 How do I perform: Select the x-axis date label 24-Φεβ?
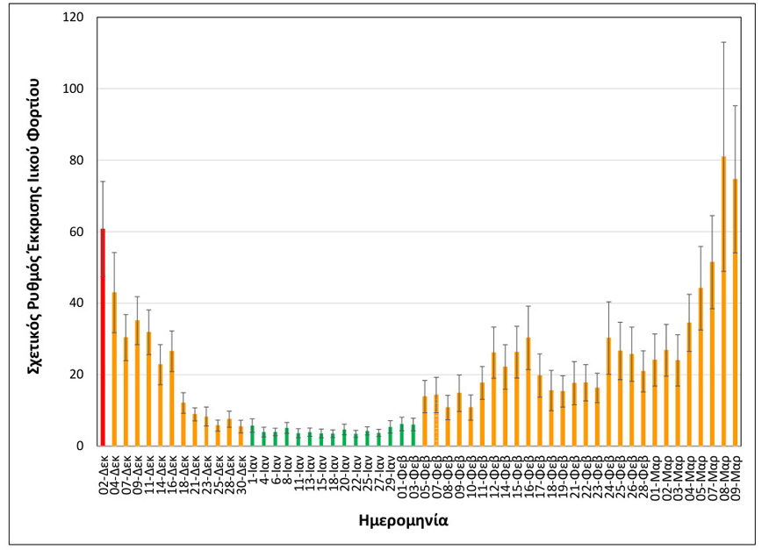609,474
